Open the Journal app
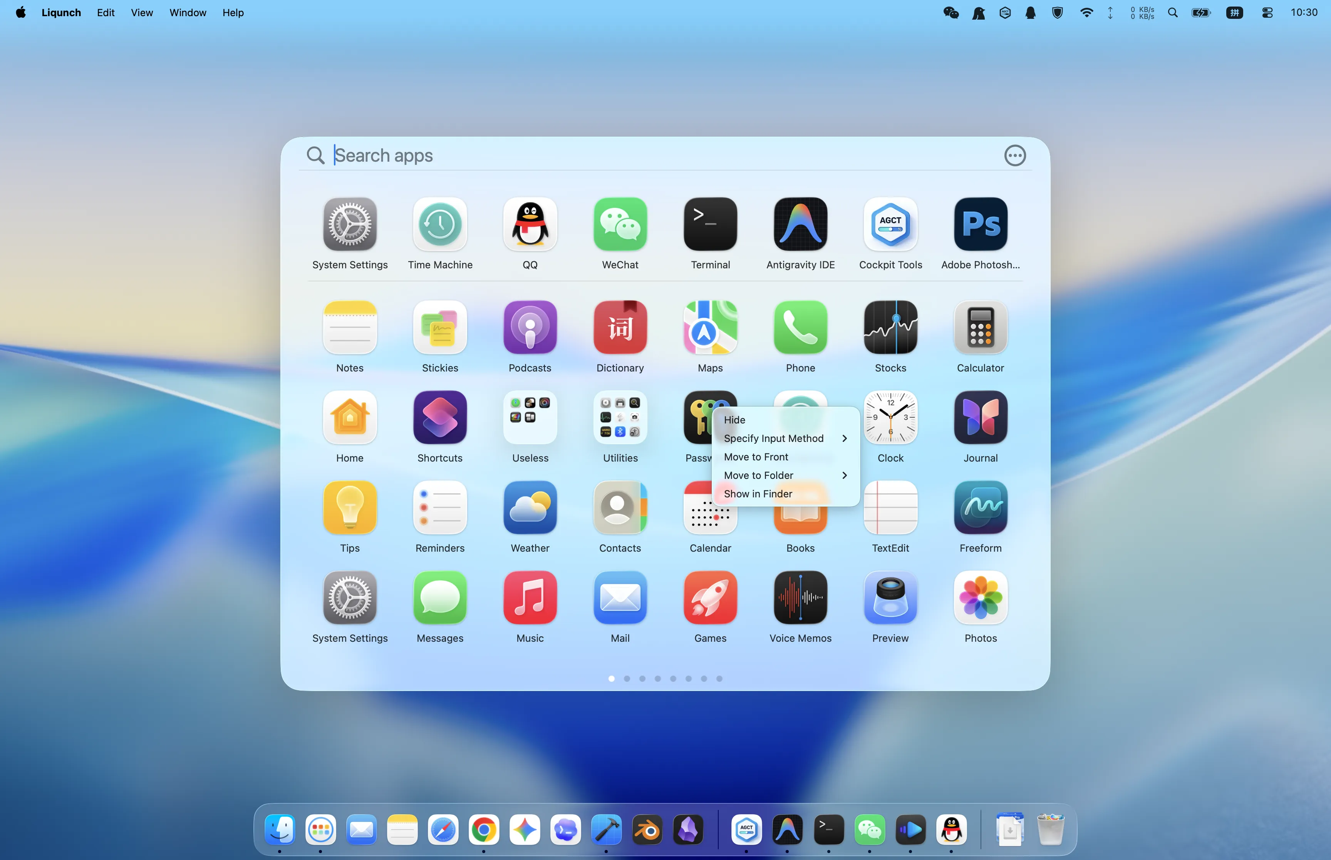 click(x=980, y=417)
